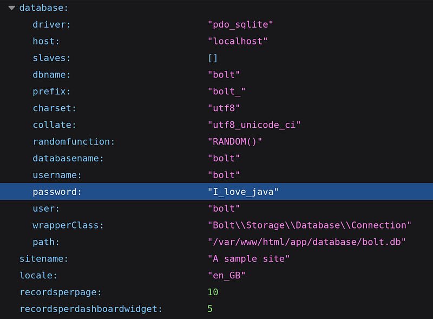Click the bolt.db database path value
433x319 pixels.
307,242
